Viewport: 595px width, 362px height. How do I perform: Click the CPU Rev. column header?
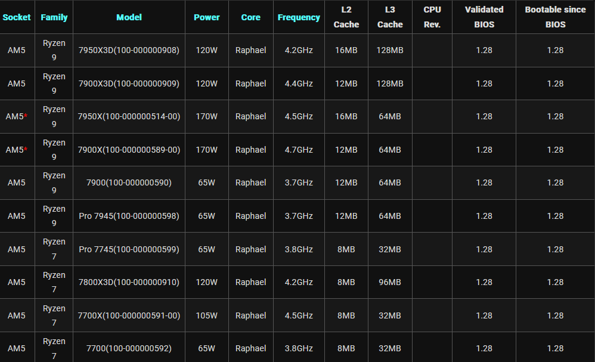pyautogui.click(x=432, y=17)
